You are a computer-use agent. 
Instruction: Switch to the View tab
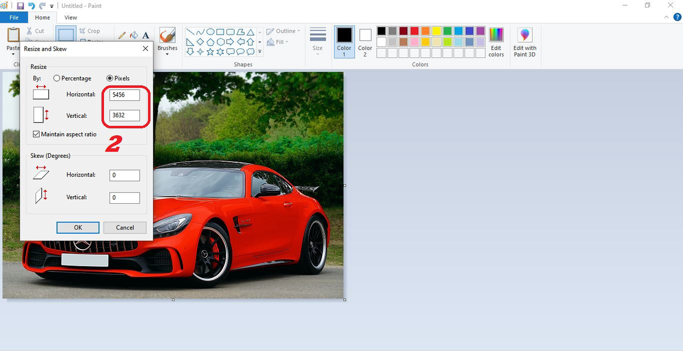pyautogui.click(x=70, y=18)
